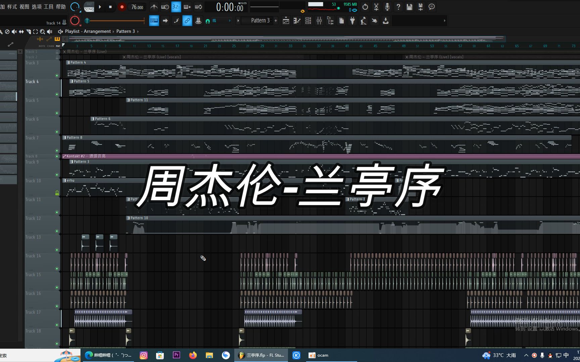Select the playlist Zoom magnifier tool
Image resolution: width=580 pixels, height=362 pixels.
click(x=42, y=32)
